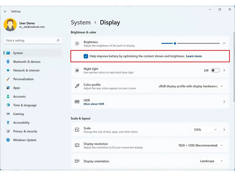Click the Bluetooth icon in sidebar
The image size is (235, 176).
pyautogui.click(x=8, y=62)
